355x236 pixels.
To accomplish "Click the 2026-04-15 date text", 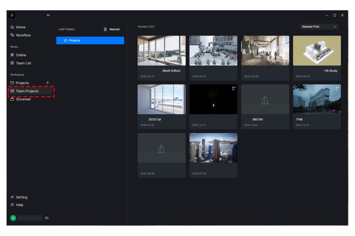I will [147, 76].
